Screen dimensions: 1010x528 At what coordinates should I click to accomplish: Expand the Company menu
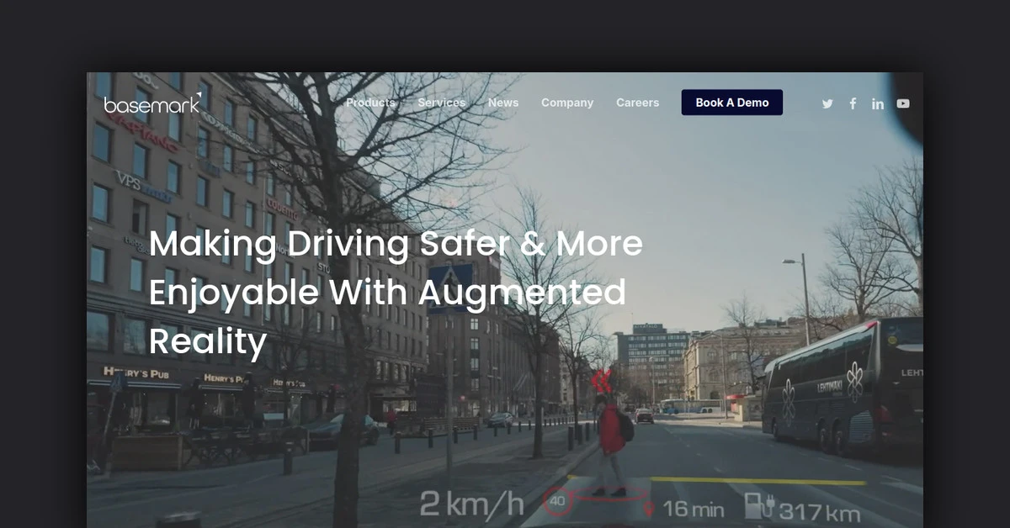point(567,103)
